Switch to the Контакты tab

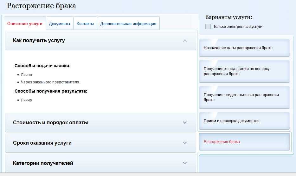point(85,23)
